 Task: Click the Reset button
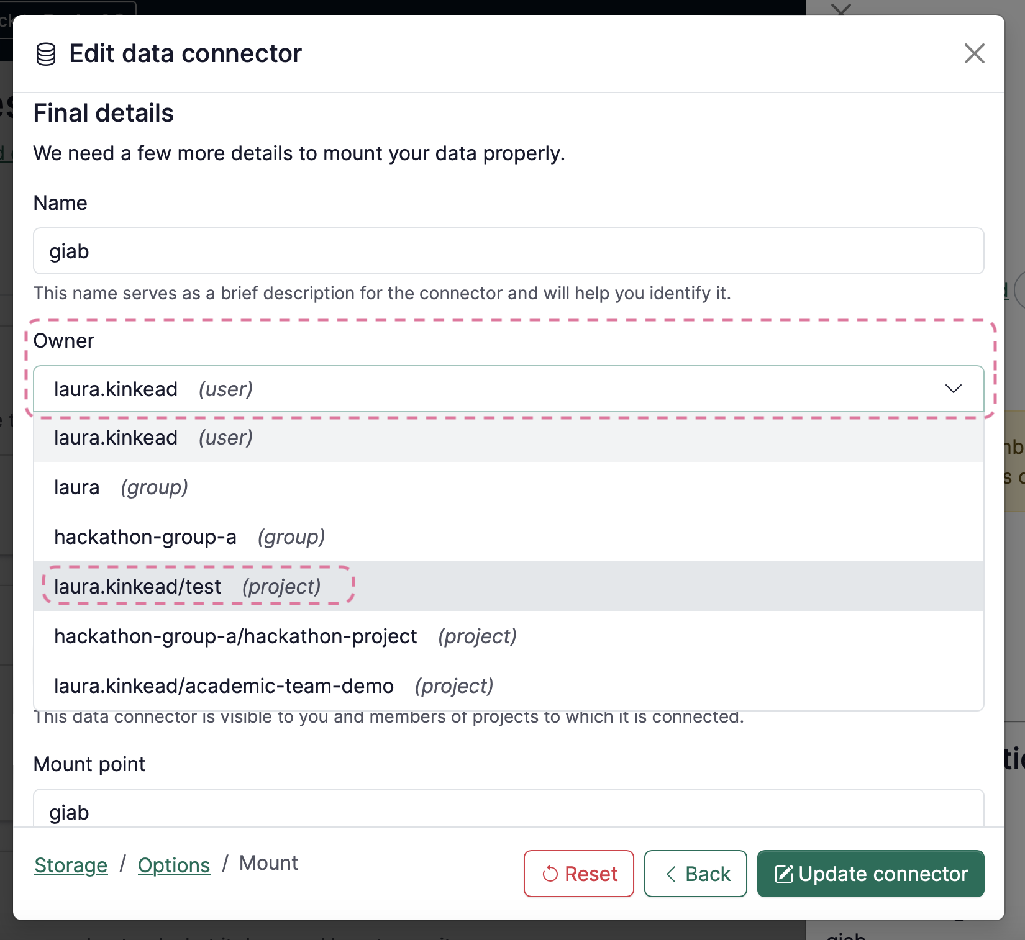[x=579, y=874]
